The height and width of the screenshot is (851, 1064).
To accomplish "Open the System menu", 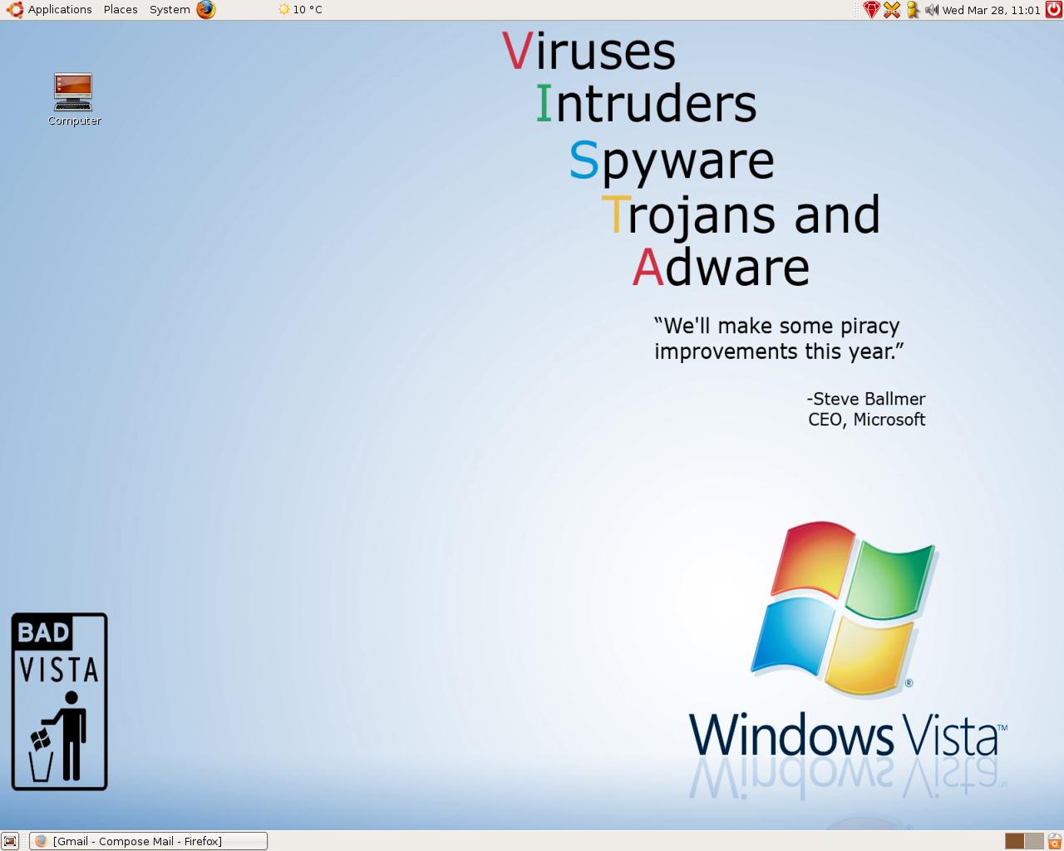I will pos(170,10).
